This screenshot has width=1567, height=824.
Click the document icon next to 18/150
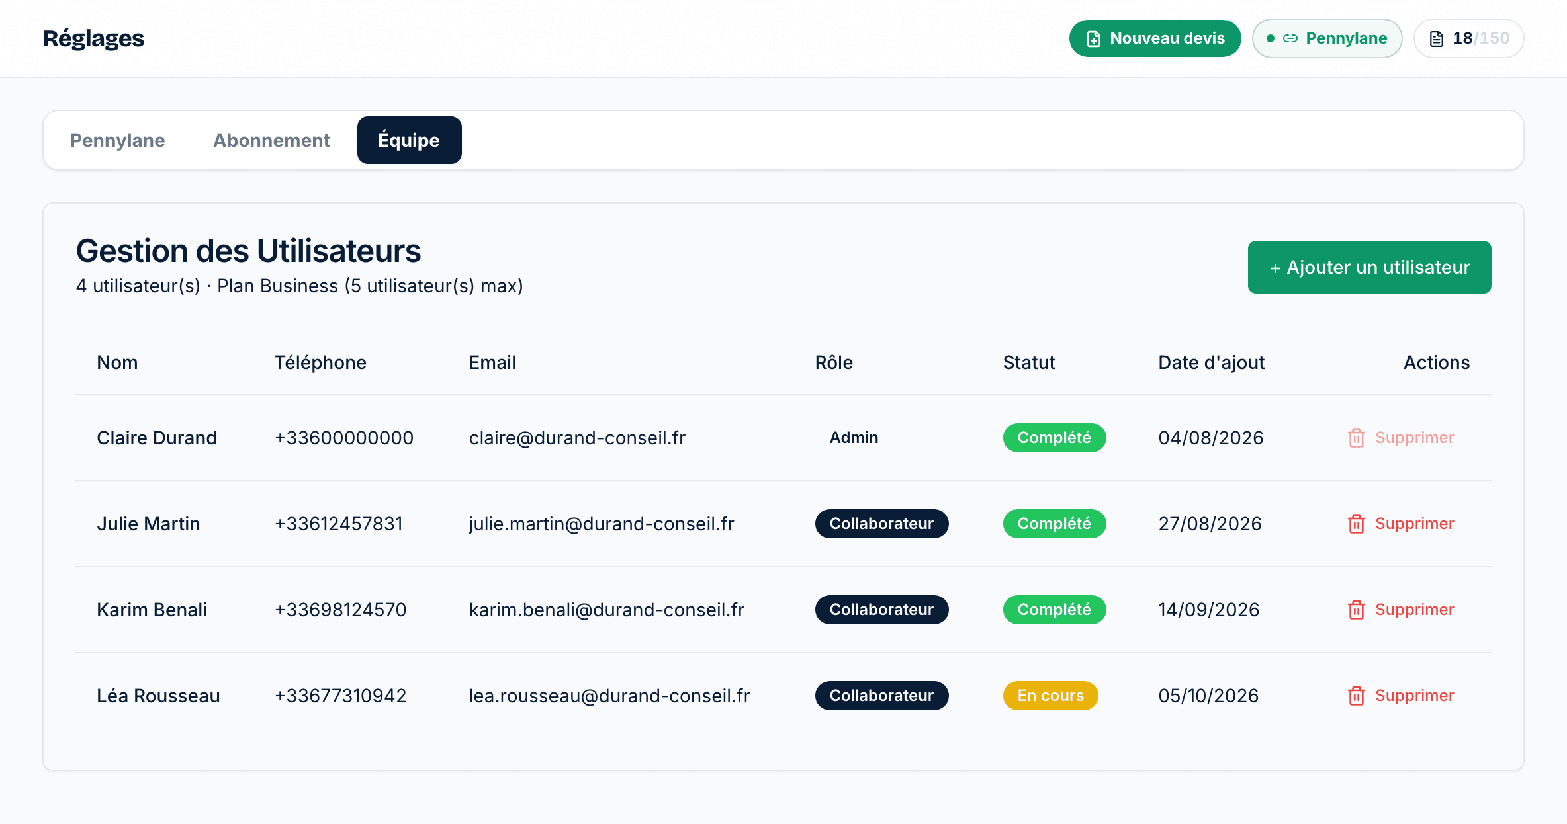1437,39
